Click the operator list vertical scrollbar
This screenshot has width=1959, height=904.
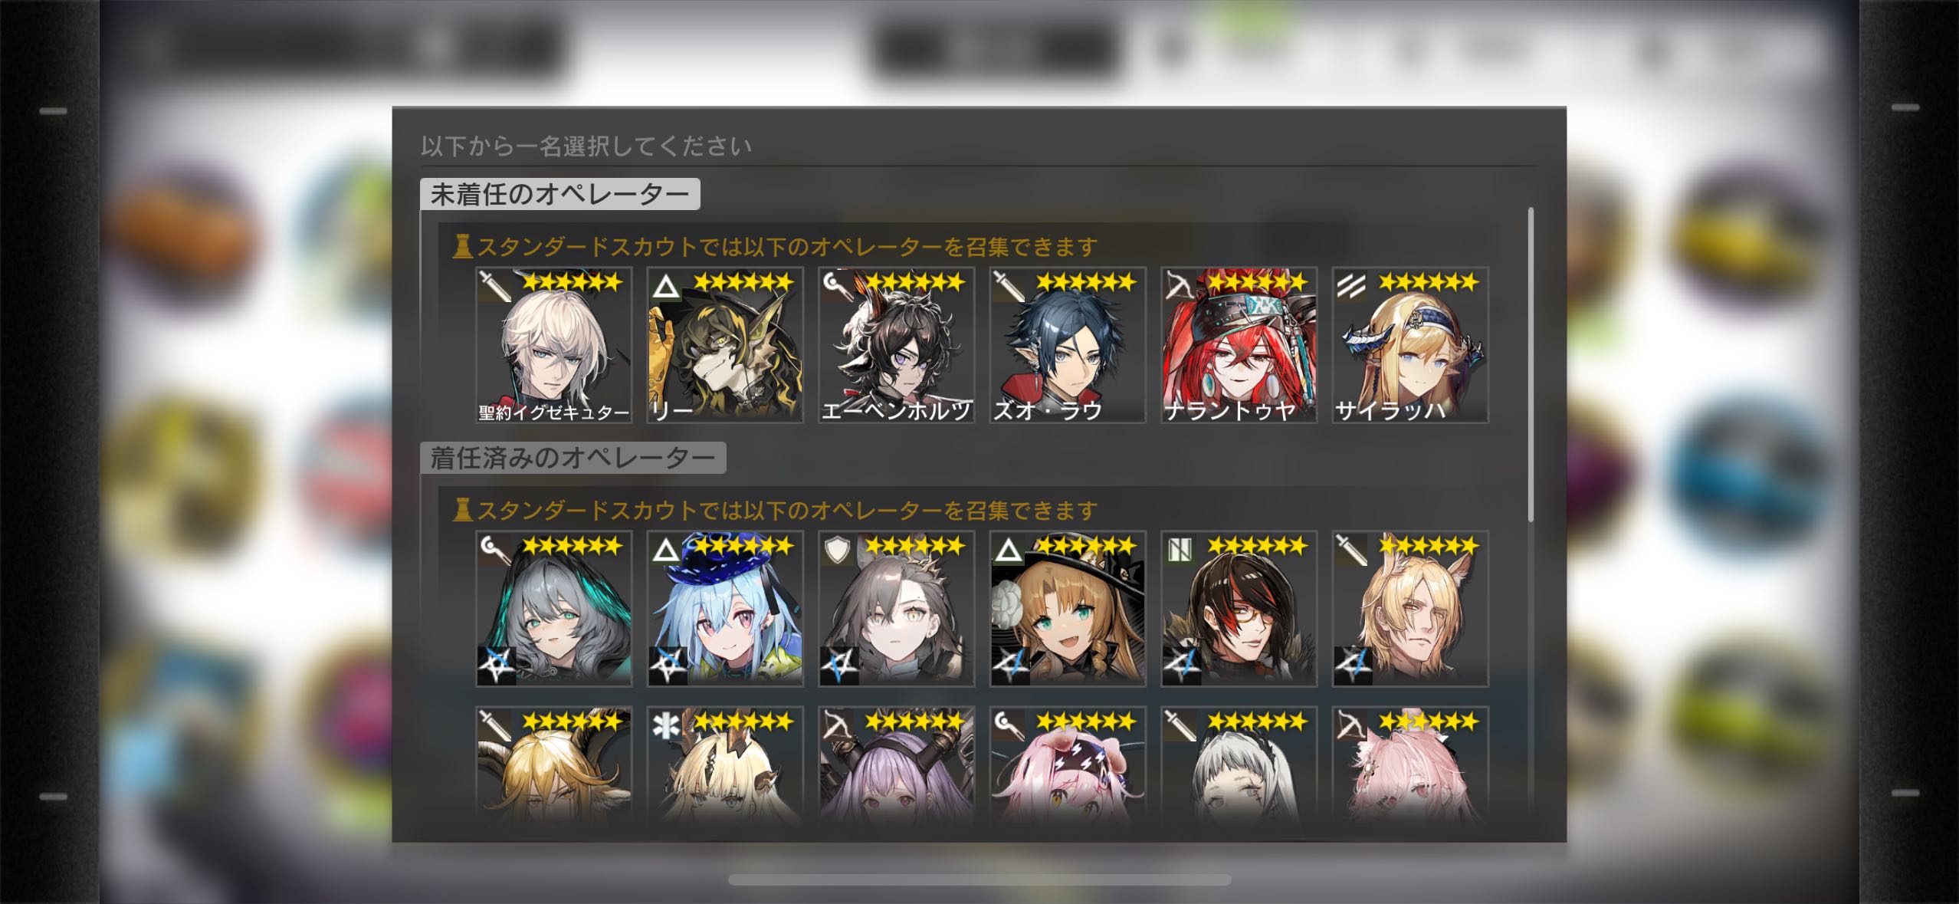[1531, 365]
